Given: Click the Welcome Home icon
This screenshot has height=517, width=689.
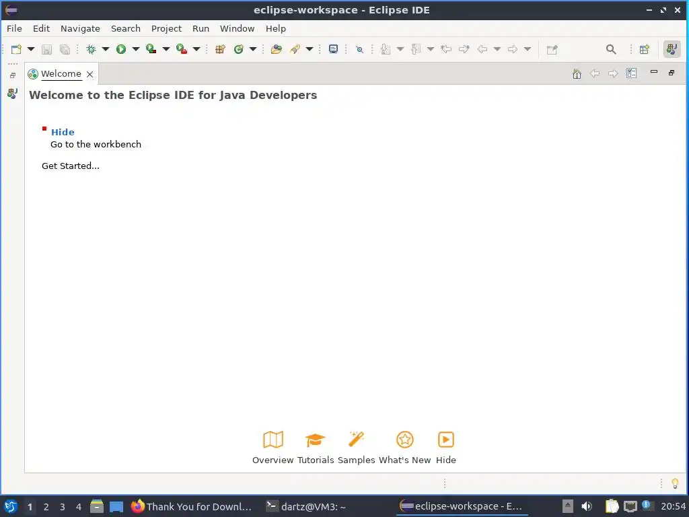Looking at the screenshot, I should click(577, 74).
